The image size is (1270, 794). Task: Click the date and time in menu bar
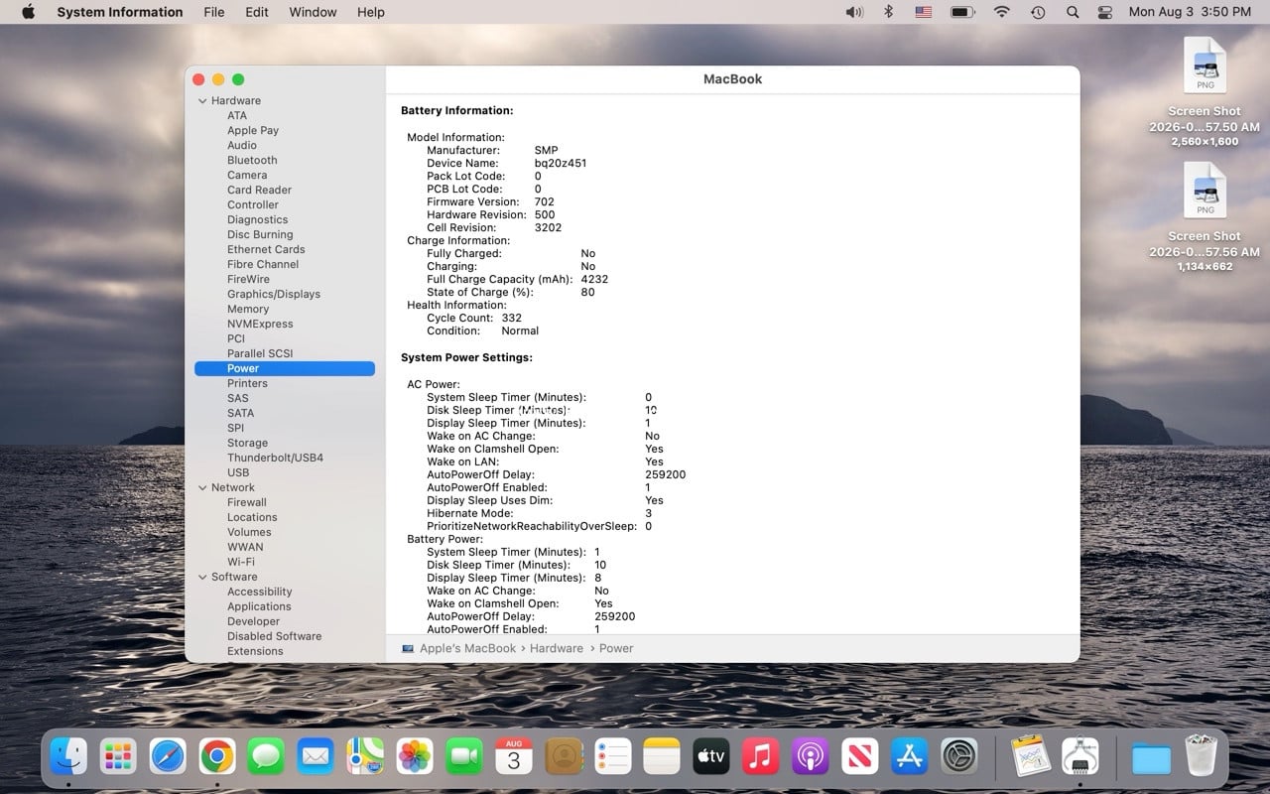[x=1190, y=12]
